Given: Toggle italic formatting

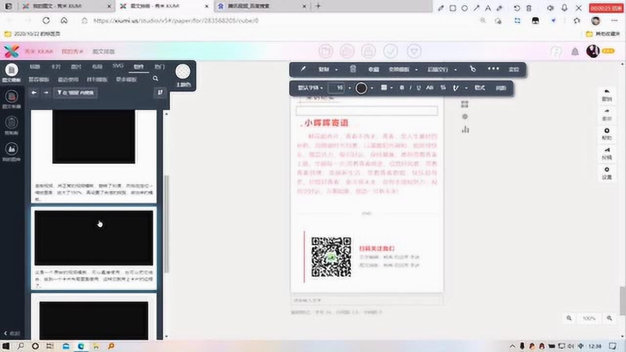Looking at the screenshot, I should click(410, 88).
